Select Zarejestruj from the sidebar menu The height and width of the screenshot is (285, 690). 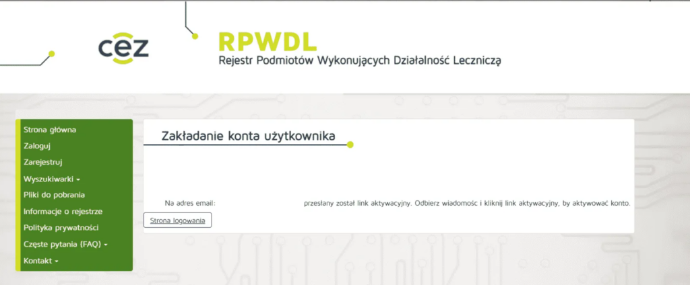tap(43, 162)
